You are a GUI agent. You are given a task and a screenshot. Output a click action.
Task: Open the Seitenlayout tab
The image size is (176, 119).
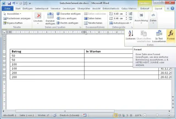(42, 8)
